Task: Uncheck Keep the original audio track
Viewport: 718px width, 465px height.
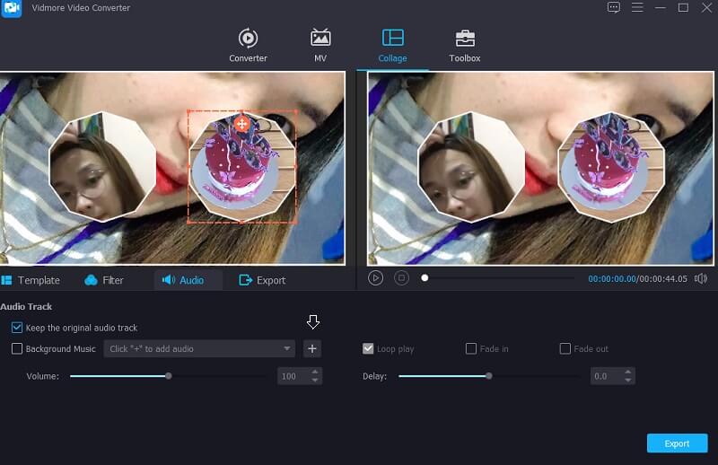Action: click(17, 328)
